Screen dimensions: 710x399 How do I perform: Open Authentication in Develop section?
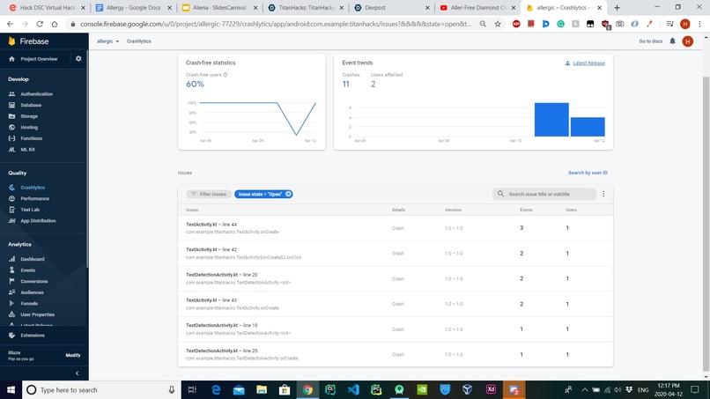click(36, 94)
